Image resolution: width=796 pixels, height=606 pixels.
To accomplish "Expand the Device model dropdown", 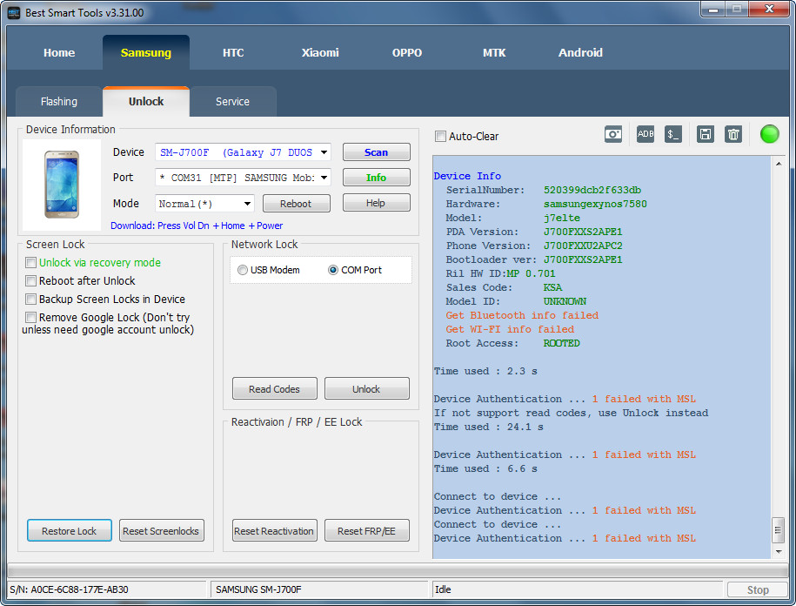I will point(324,152).
